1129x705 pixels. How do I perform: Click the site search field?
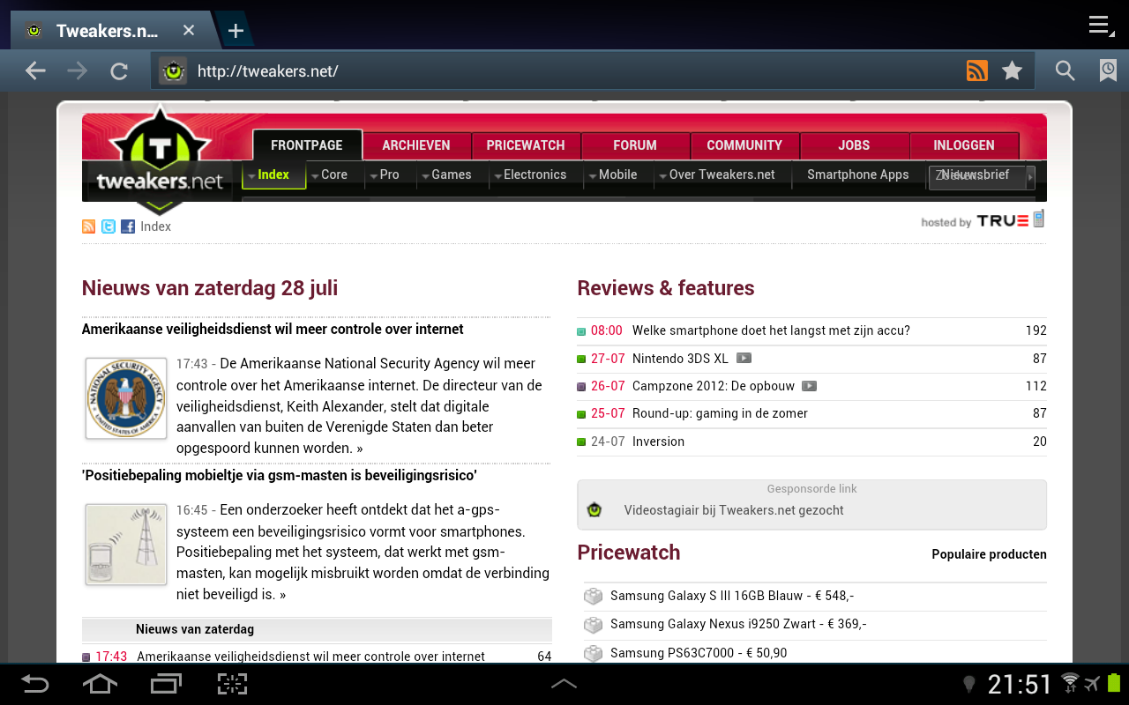point(976,176)
